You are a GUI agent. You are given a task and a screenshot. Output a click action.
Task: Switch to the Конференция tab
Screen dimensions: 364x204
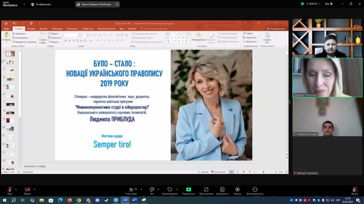(x=41, y=4)
